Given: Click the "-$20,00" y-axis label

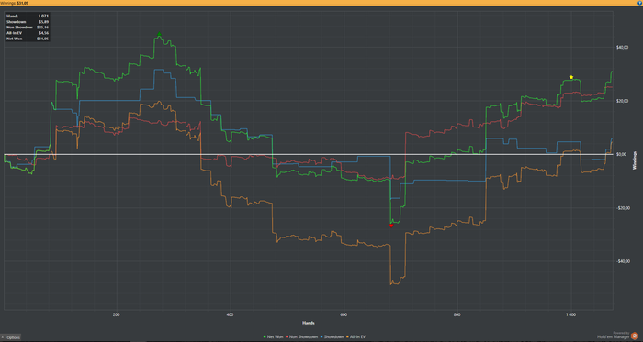Looking at the screenshot, I should click(x=623, y=208).
